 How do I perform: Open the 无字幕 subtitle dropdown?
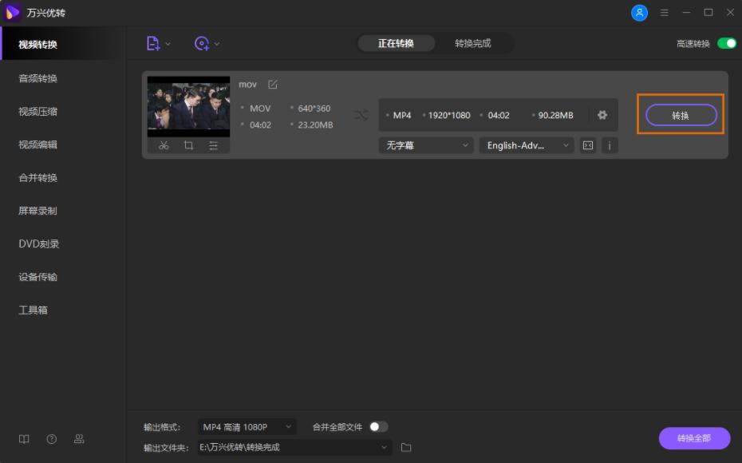(x=425, y=145)
